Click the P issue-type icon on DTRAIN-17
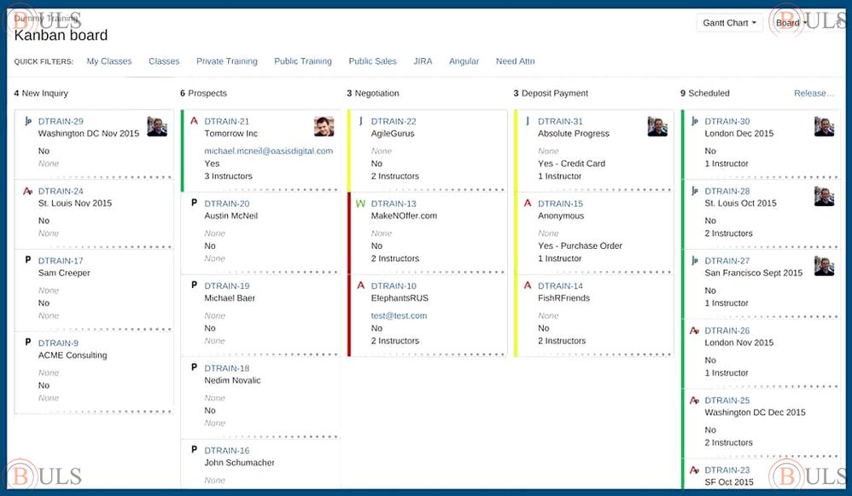Image resolution: width=852 pixels, height=496 pixels. 27,261
